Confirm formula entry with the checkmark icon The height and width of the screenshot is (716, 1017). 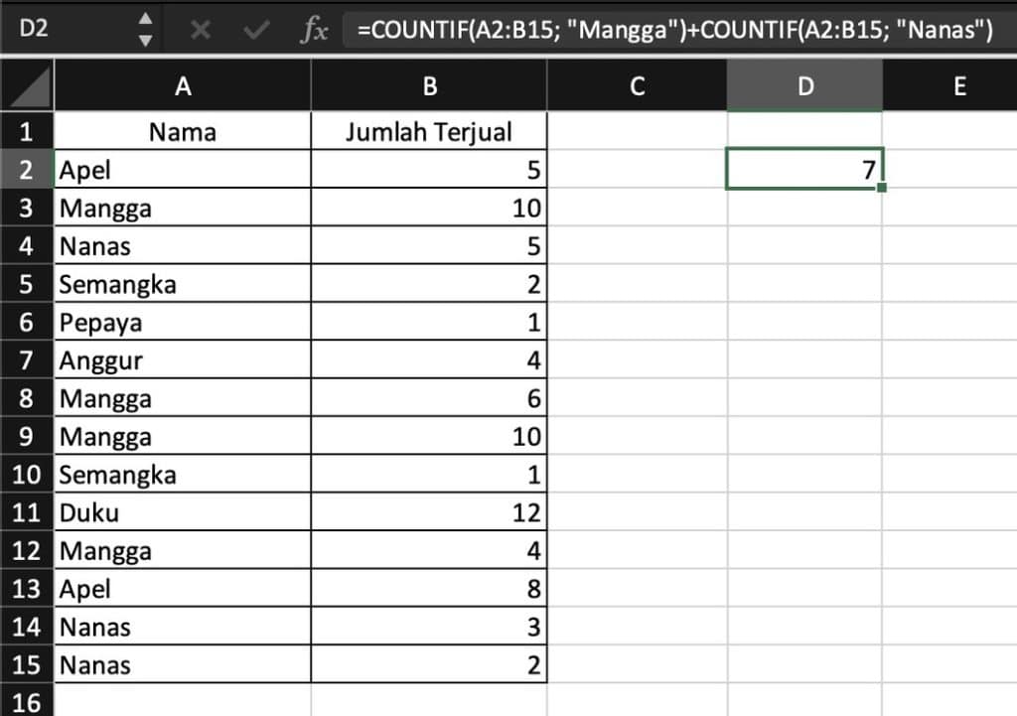tap(252, 30)
